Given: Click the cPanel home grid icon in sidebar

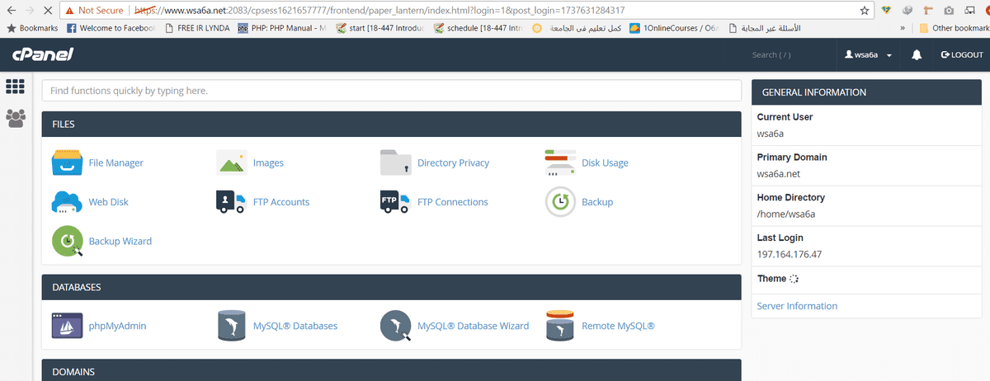Looking at the screenshot, I should pos(14,87).
